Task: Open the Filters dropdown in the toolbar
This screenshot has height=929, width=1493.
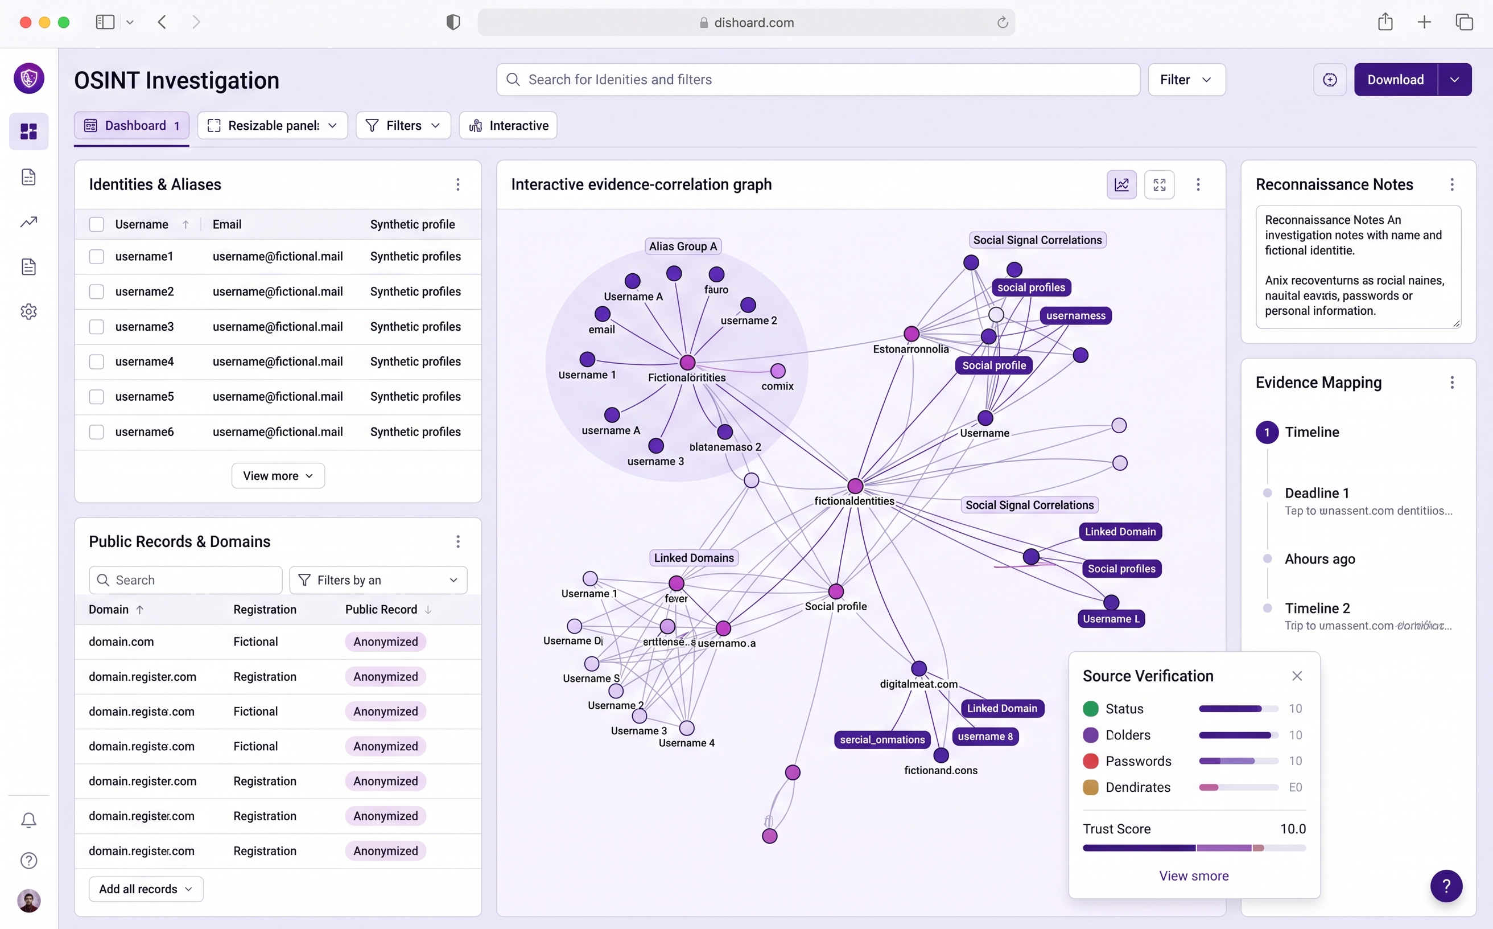Action: tap(403, 125)
